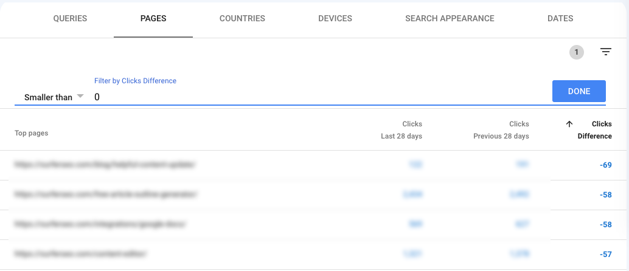Switch to the Queries tab
The image size is (629, 271).
(70, 19)
